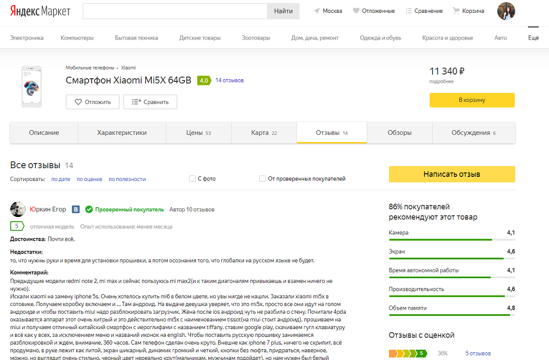The width and height of the screenshot is (549, 360).
Task: Click the 5-star rating arrows bar
Action: (408, 353)
